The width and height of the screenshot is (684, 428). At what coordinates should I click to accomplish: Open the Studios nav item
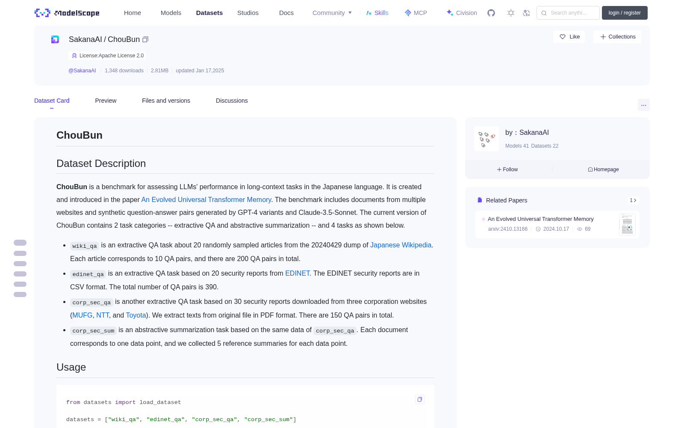pos(248,13)
